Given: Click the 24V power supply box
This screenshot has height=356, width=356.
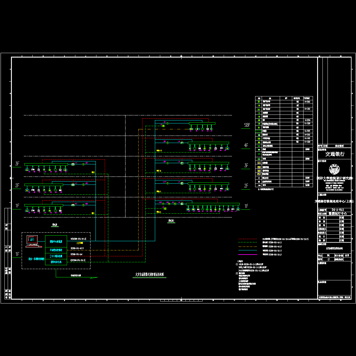Looking at the screenshot, I should (x=56, y=256).
